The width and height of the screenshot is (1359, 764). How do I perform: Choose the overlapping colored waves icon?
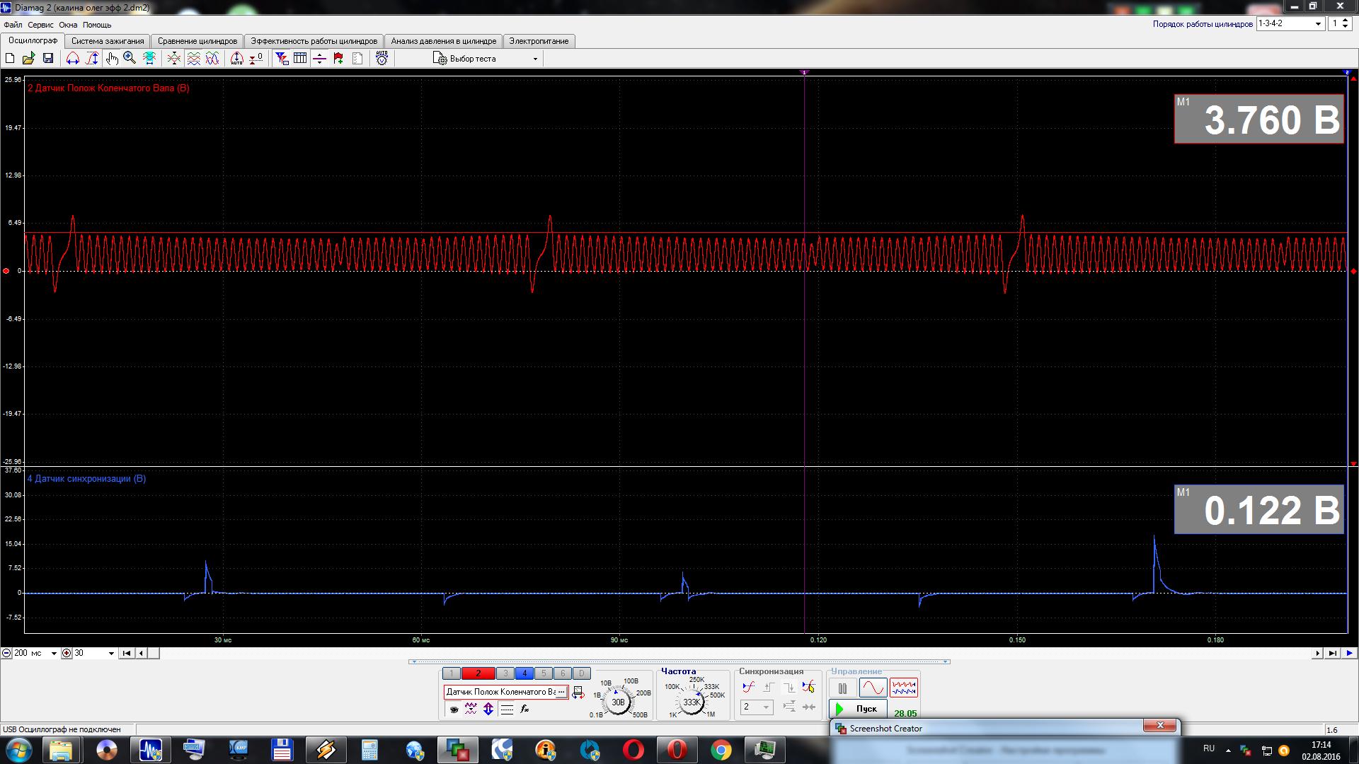coord(212,59)
